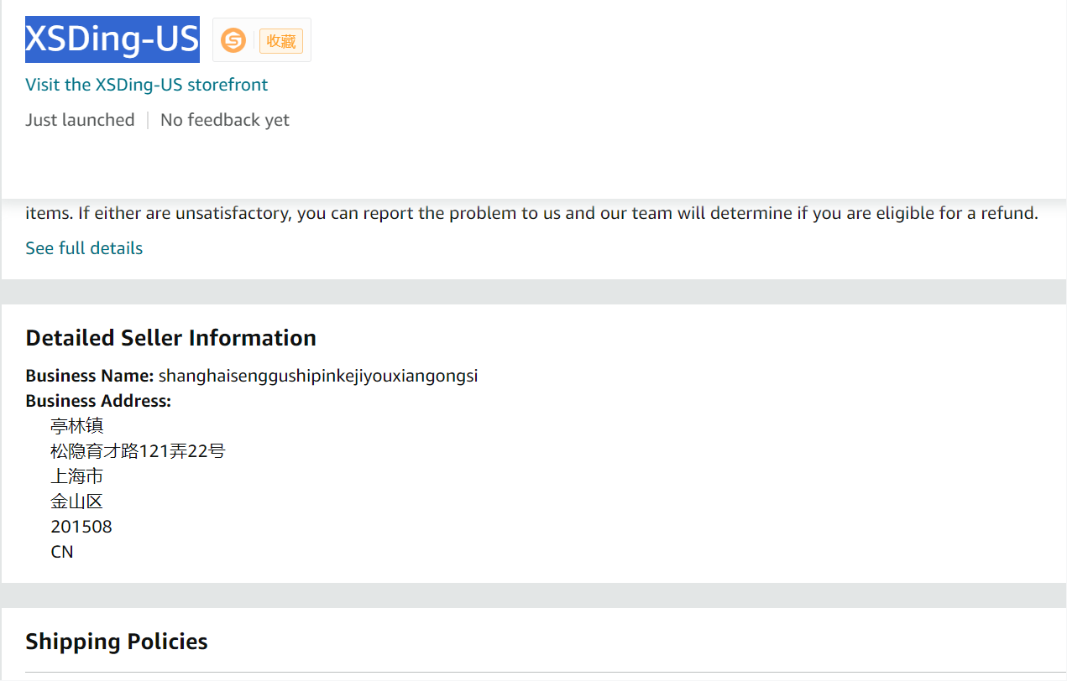The height and width of the screenshot is (681, 1067).
Task: Click the Shipping Policies heading
Action: tap(117, 642)
